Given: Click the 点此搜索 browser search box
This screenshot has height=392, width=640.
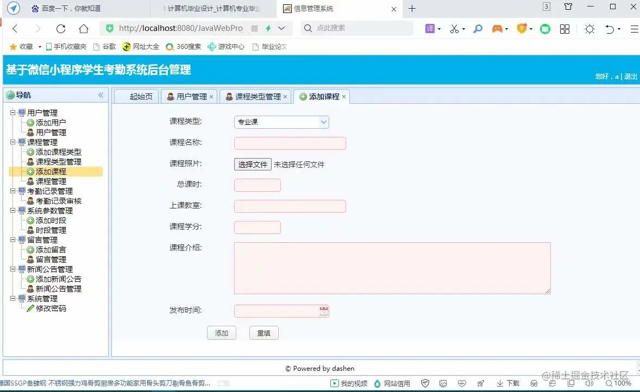Looking at the screenshot, I should pyautogui.click(x=357, y=28).
